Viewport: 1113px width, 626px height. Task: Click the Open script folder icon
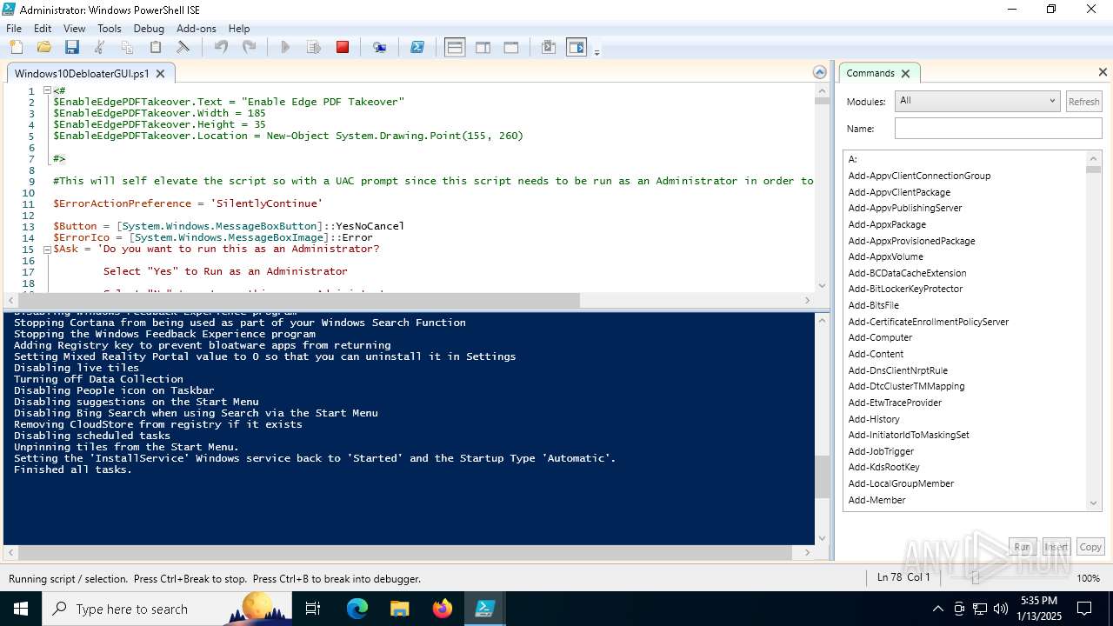(43, 47)
